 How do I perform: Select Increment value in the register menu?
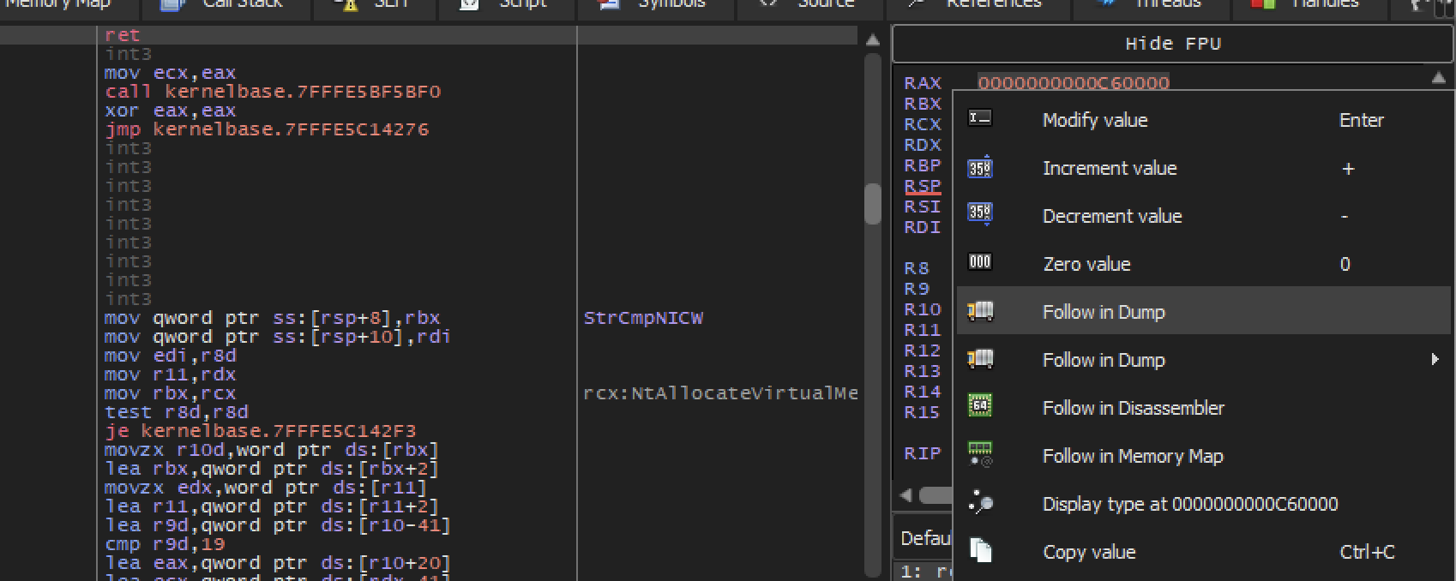pos(1204,168)
